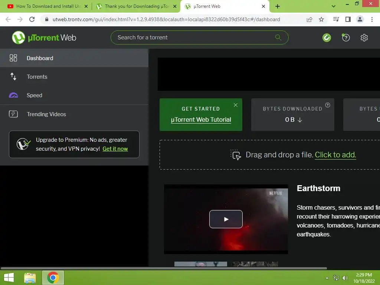The width and height of the screenshot is (380, 285).
Task: Click the browser forward arrow
Action: pyautogui.click(x=20, y=19)
